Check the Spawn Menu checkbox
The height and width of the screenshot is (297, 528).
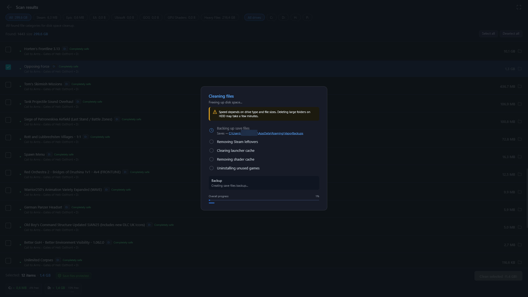tap(8, 155)
